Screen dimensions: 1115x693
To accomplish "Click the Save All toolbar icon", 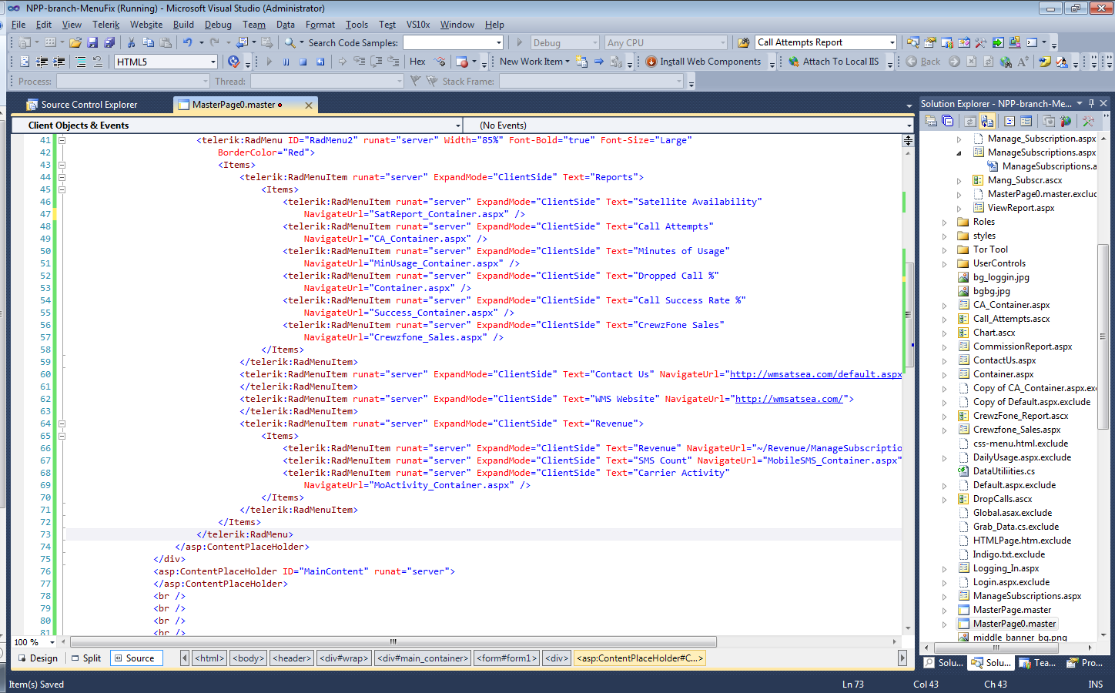I will point(109,43).
